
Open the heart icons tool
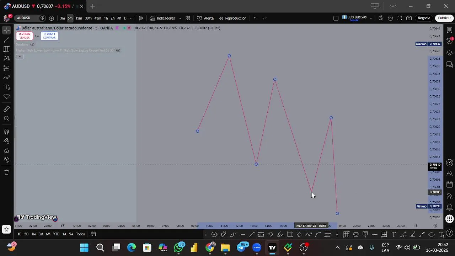point(6,96)
